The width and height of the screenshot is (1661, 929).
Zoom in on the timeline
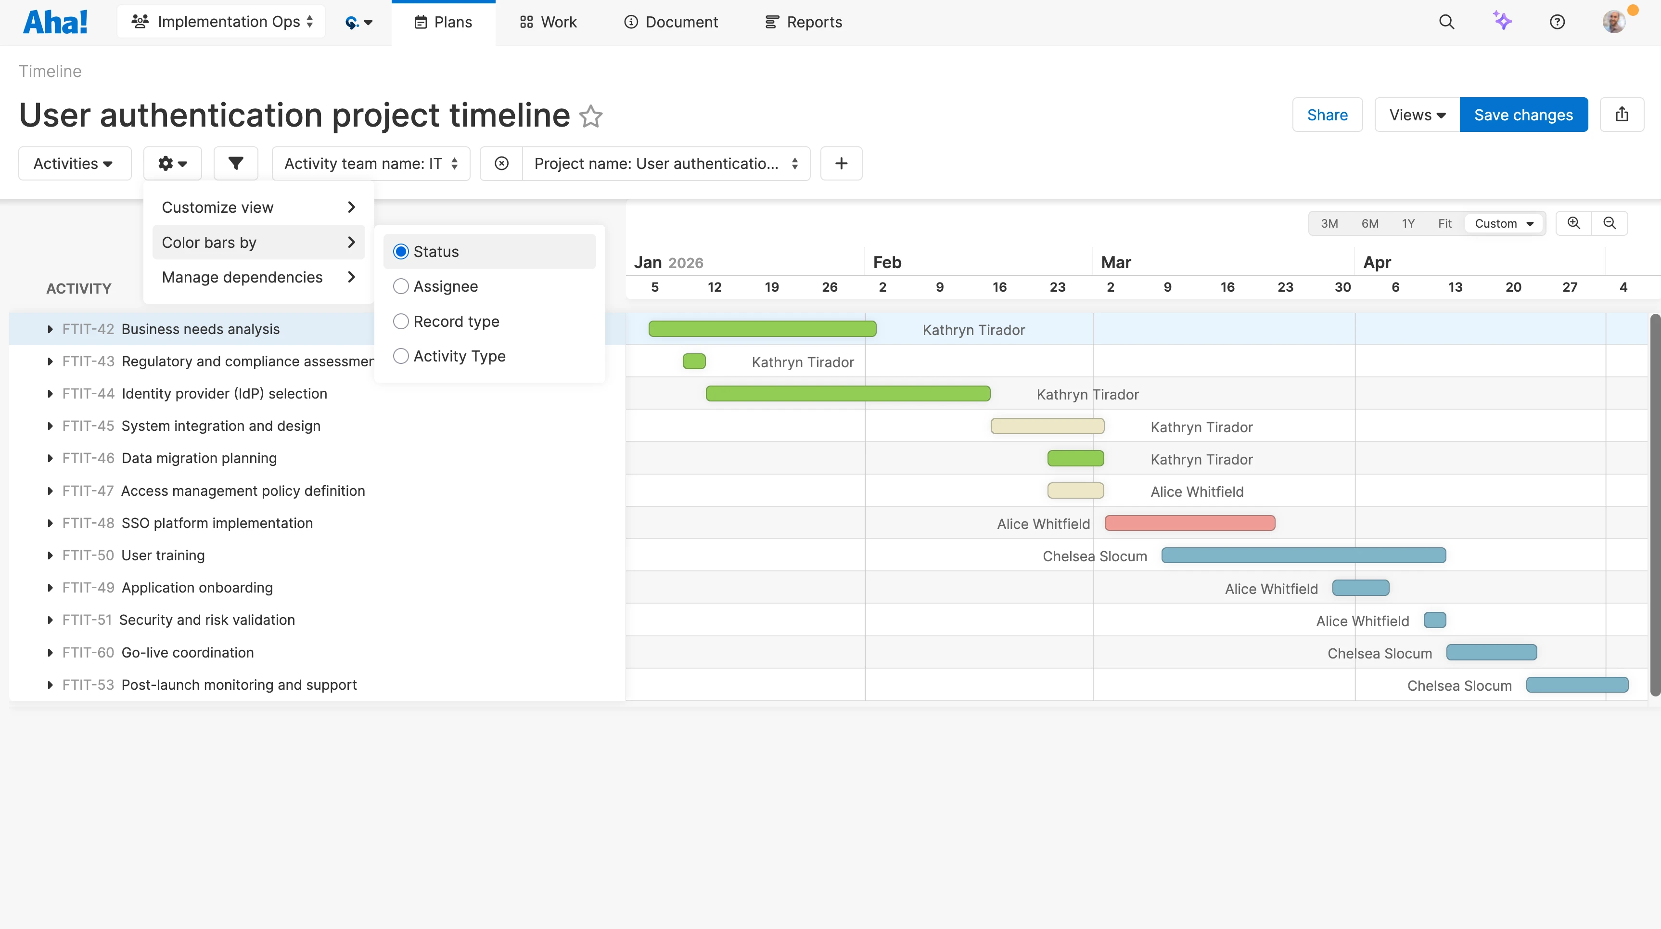(1574, 222)
